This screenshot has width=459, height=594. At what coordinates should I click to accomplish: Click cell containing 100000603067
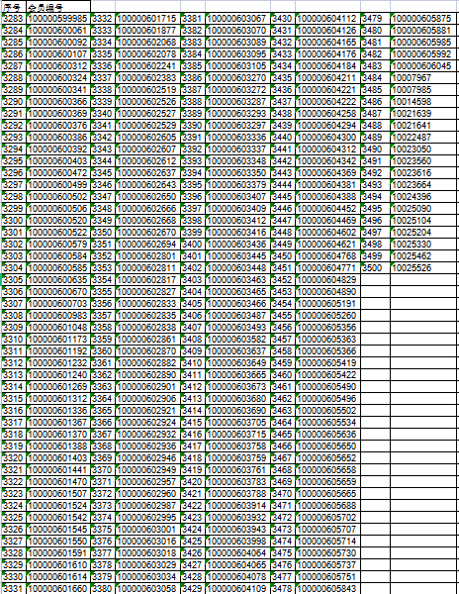[237, 18]
